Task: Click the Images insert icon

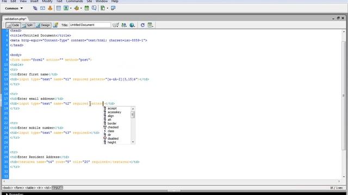Action: coord(66,8)
